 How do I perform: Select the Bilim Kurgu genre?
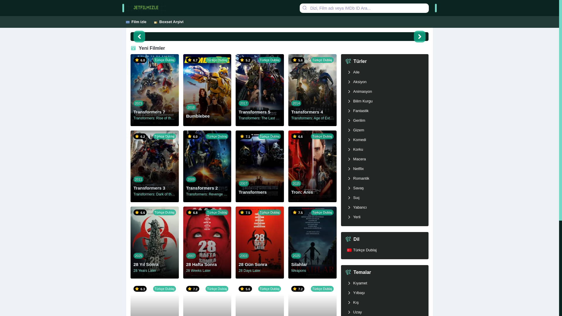tap(363, 101)
